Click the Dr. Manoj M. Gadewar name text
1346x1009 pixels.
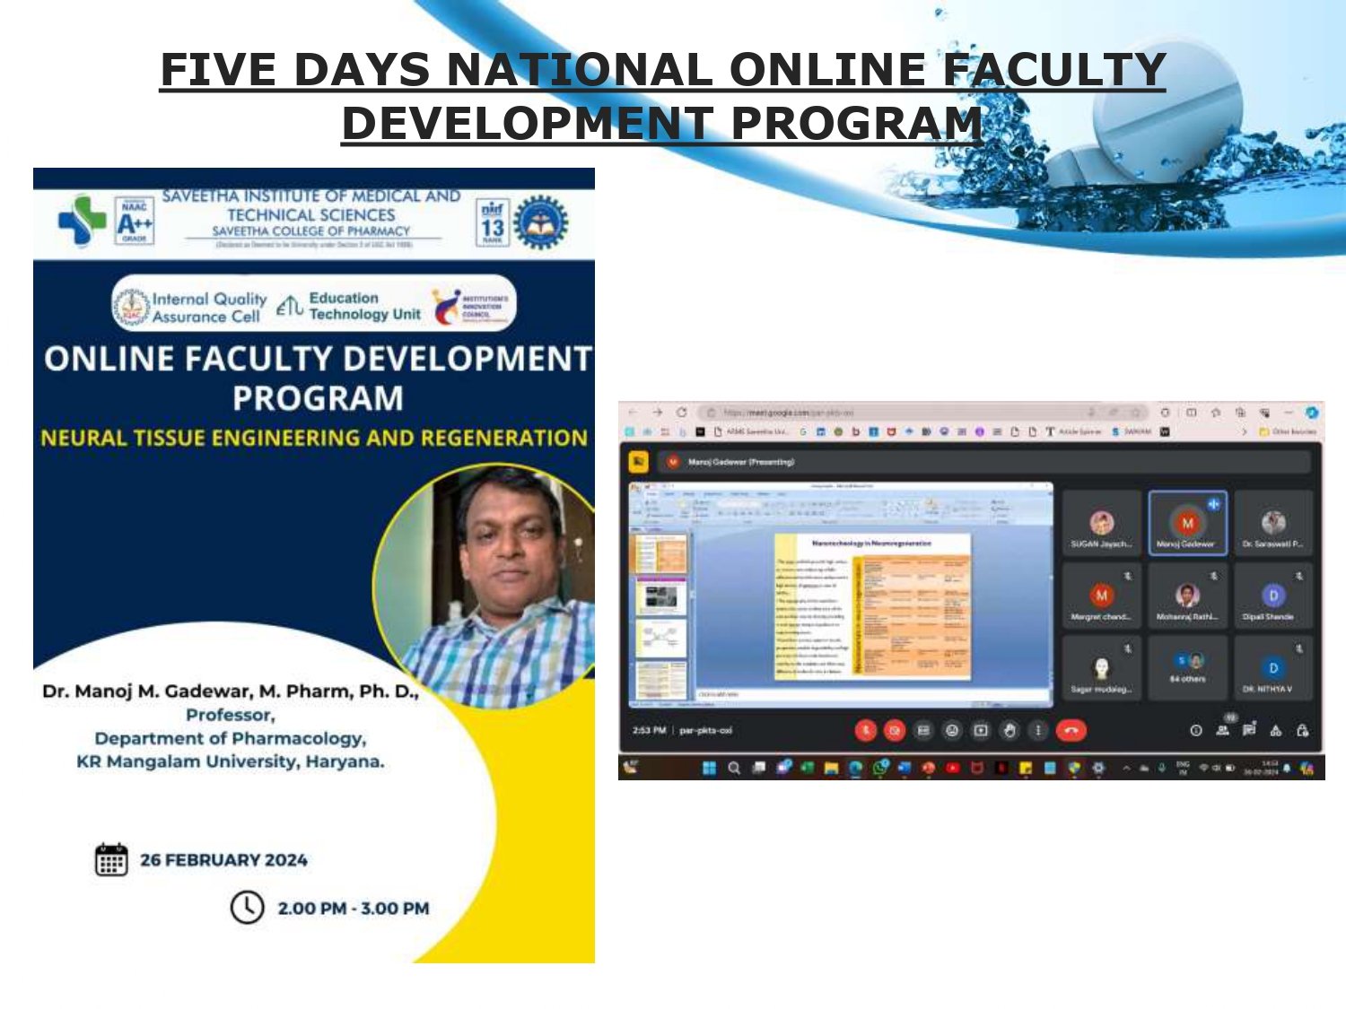pyautogui.click(x=231, y=692)
